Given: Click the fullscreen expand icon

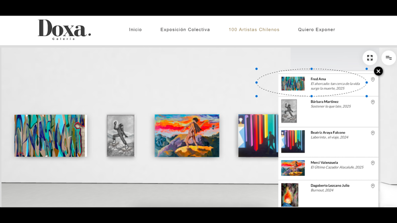Looking at the screenshot, I should coord(369,58).
